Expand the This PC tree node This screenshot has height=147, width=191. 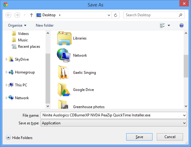6,85
